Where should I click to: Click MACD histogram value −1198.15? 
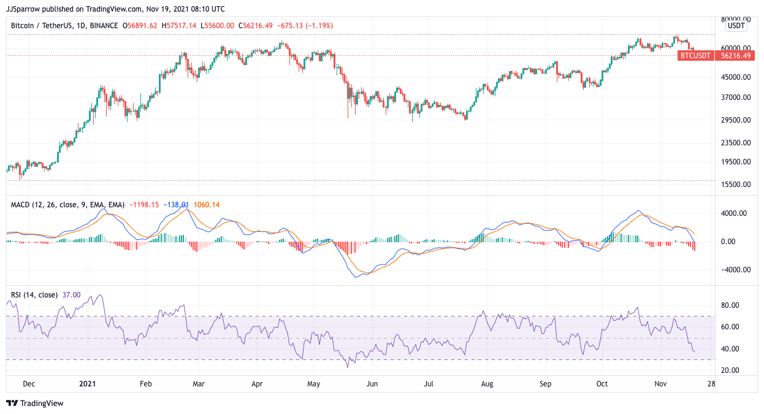pyautogui.click(x=143, y=204)
